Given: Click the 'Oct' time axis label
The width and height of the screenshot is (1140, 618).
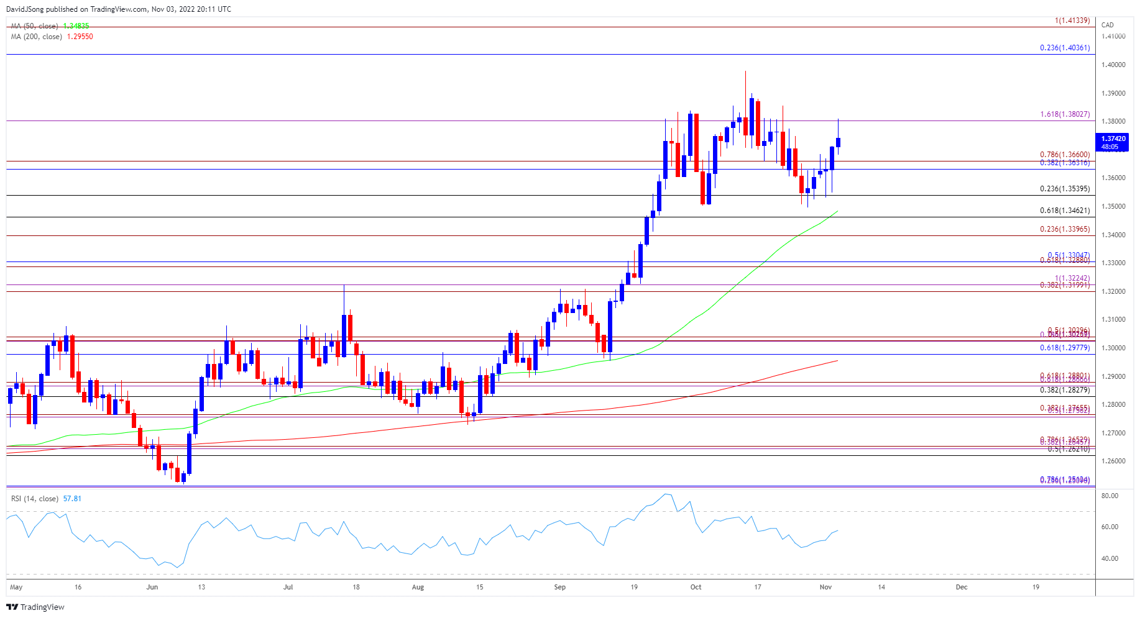Looking at the screenshot, I should tap(696, 587).
